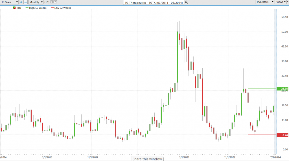Screen dimensions: 289x161
Task: Click the 3/1/2021 date axis label
Action: (184, 157)
